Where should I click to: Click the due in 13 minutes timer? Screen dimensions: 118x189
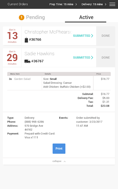(x=12, y=36)
